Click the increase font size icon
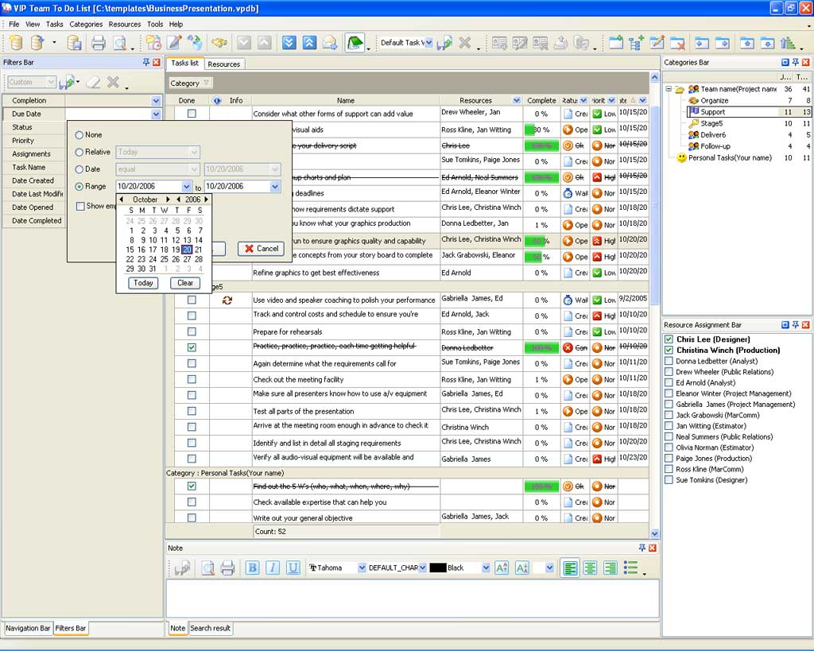Screen dimensions: 814x651 (x=502, y=568)
